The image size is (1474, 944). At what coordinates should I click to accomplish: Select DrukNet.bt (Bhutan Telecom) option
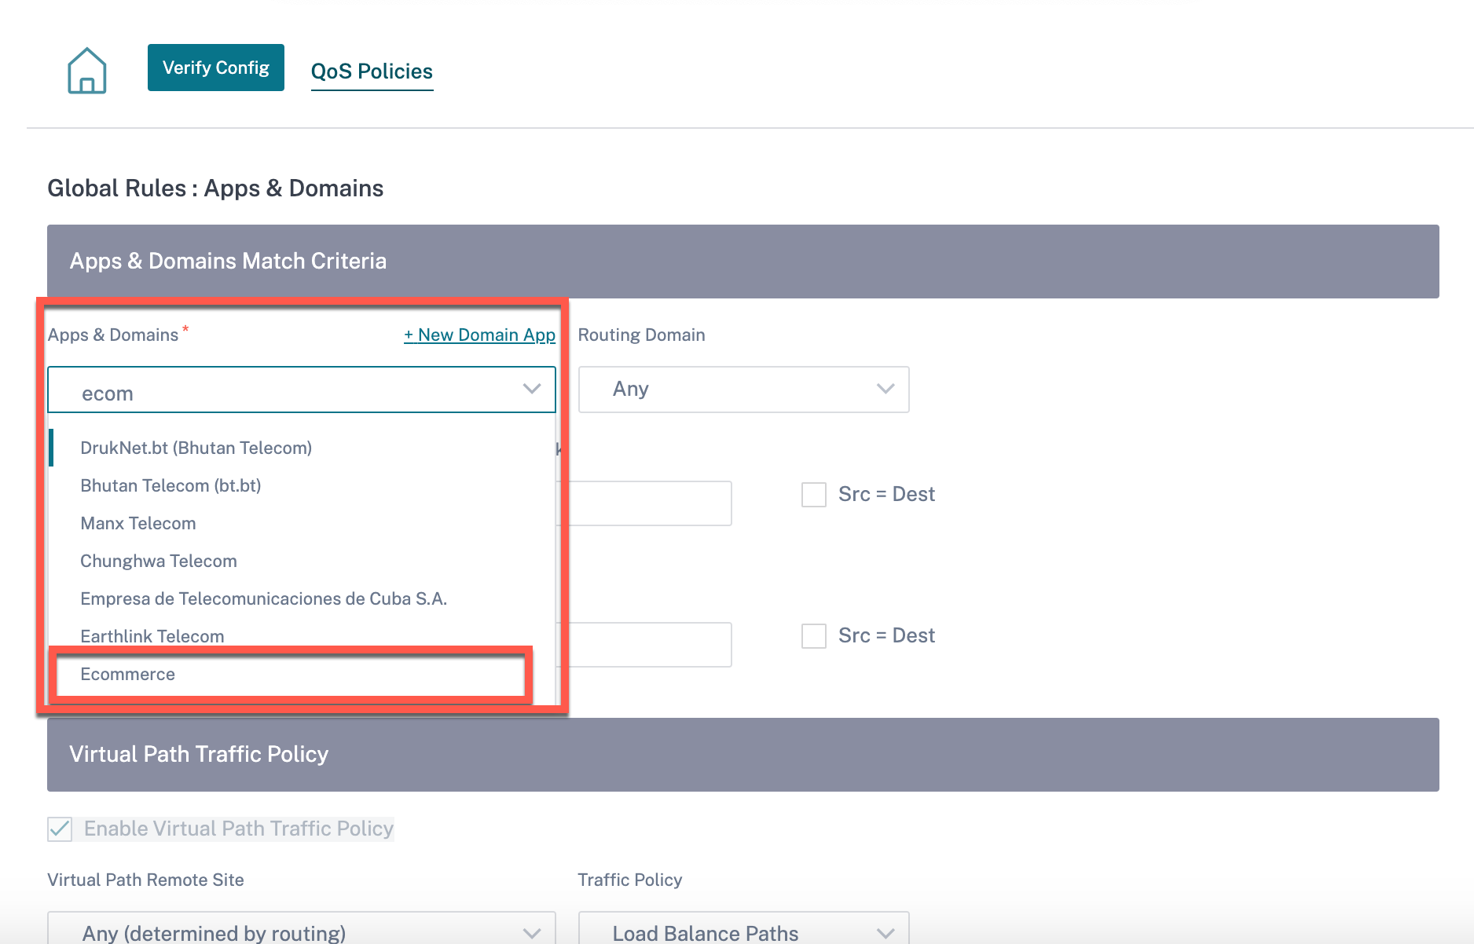pyautogui.click(x=302, y=448)
